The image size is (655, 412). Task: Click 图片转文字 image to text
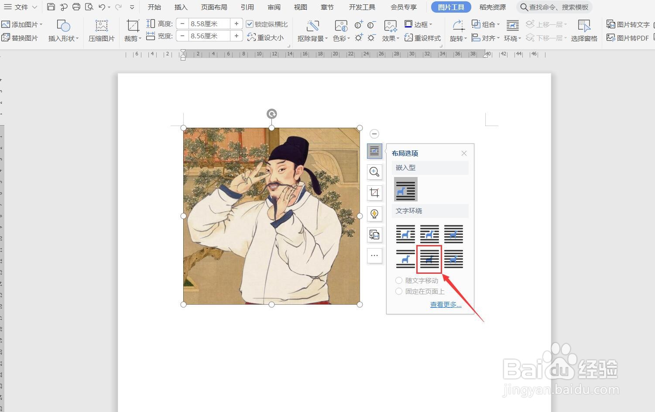tap(628, 24)
